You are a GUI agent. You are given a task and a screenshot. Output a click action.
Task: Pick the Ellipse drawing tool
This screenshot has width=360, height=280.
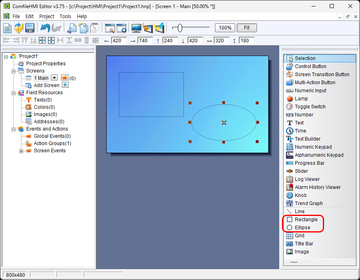click(302, 228)
